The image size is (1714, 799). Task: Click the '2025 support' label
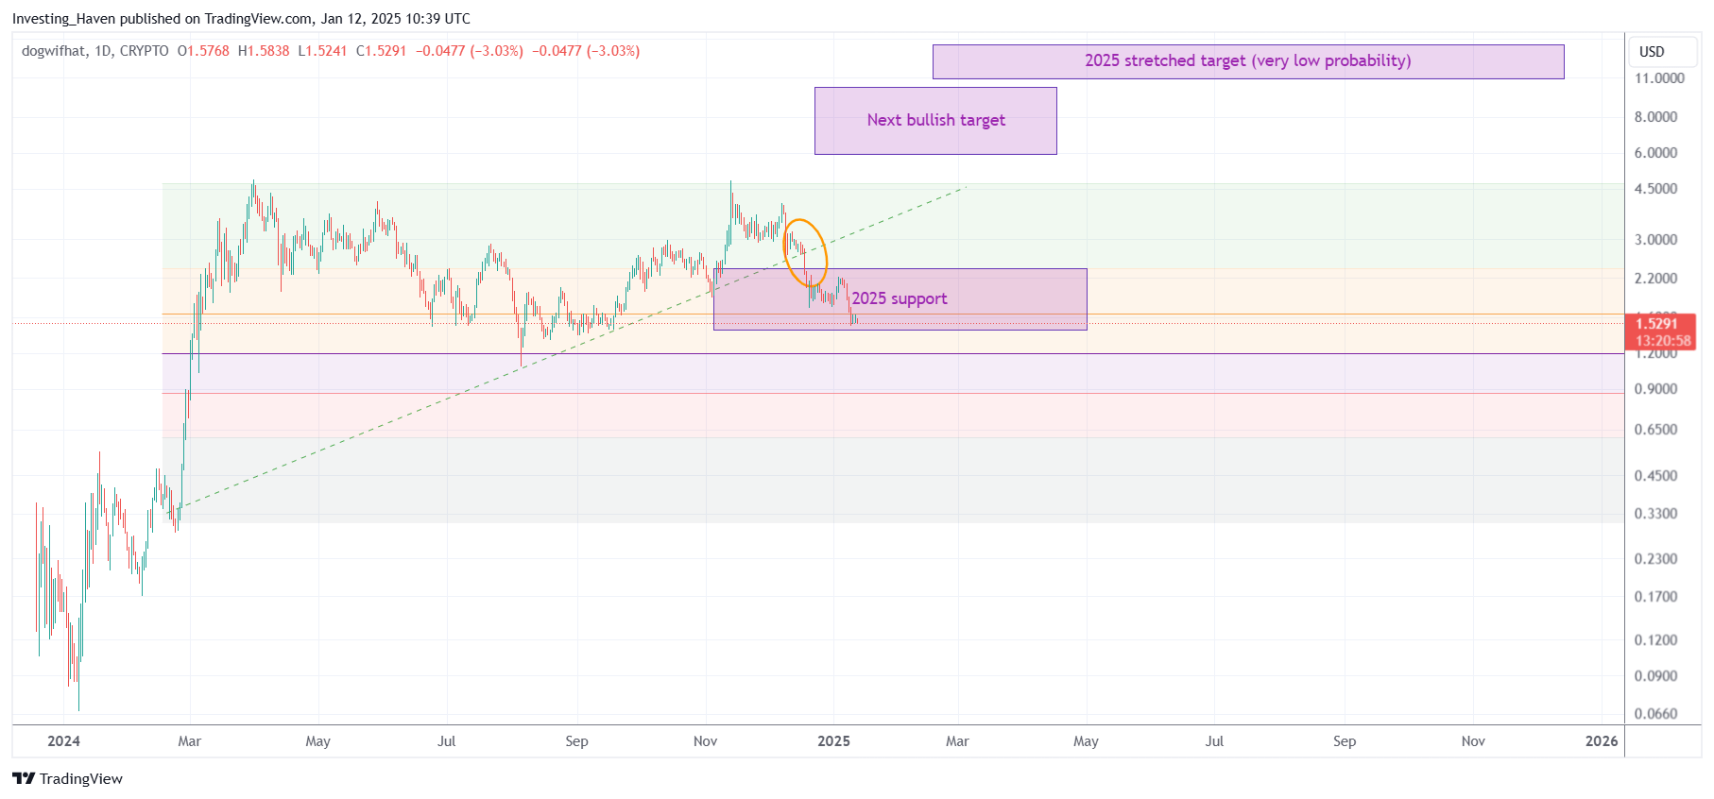pyautogui.click(x=900, y=298)
